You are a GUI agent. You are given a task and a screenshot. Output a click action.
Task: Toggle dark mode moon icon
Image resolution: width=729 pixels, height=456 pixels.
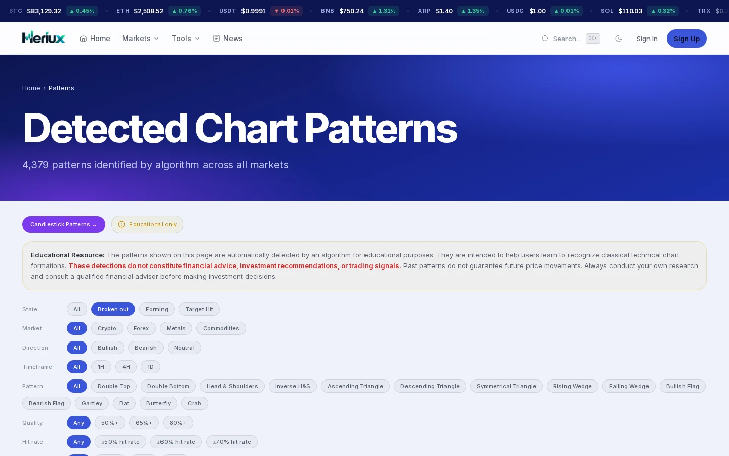coord(619,39)
